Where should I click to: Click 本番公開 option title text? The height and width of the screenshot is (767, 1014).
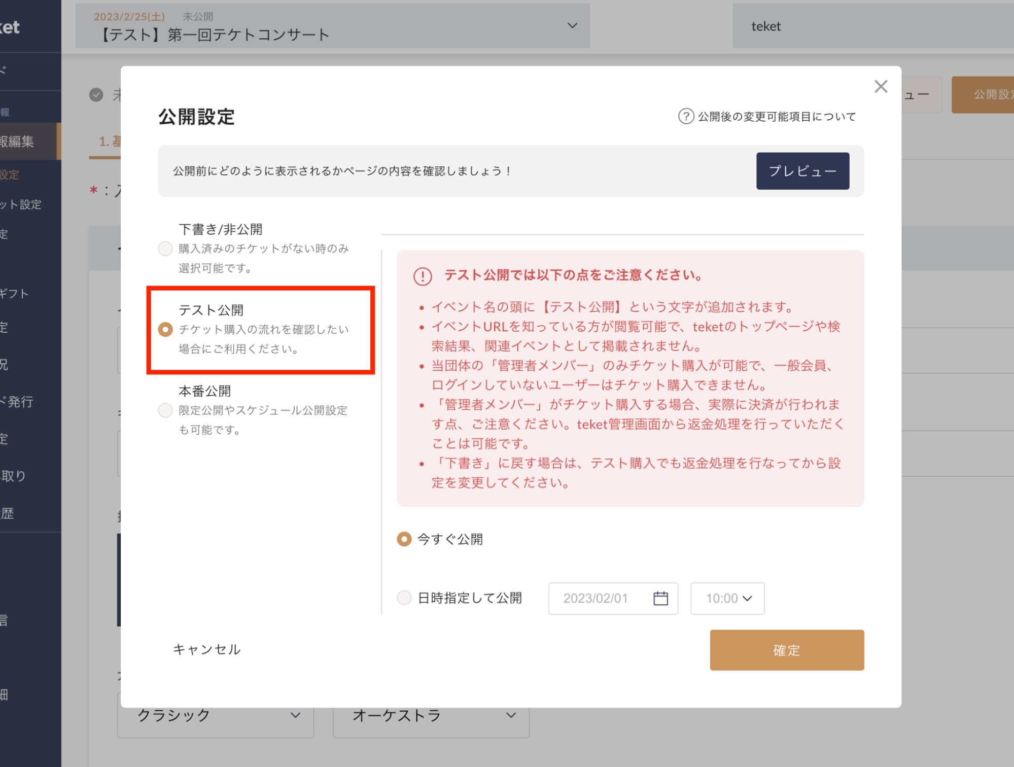(205, 391)
